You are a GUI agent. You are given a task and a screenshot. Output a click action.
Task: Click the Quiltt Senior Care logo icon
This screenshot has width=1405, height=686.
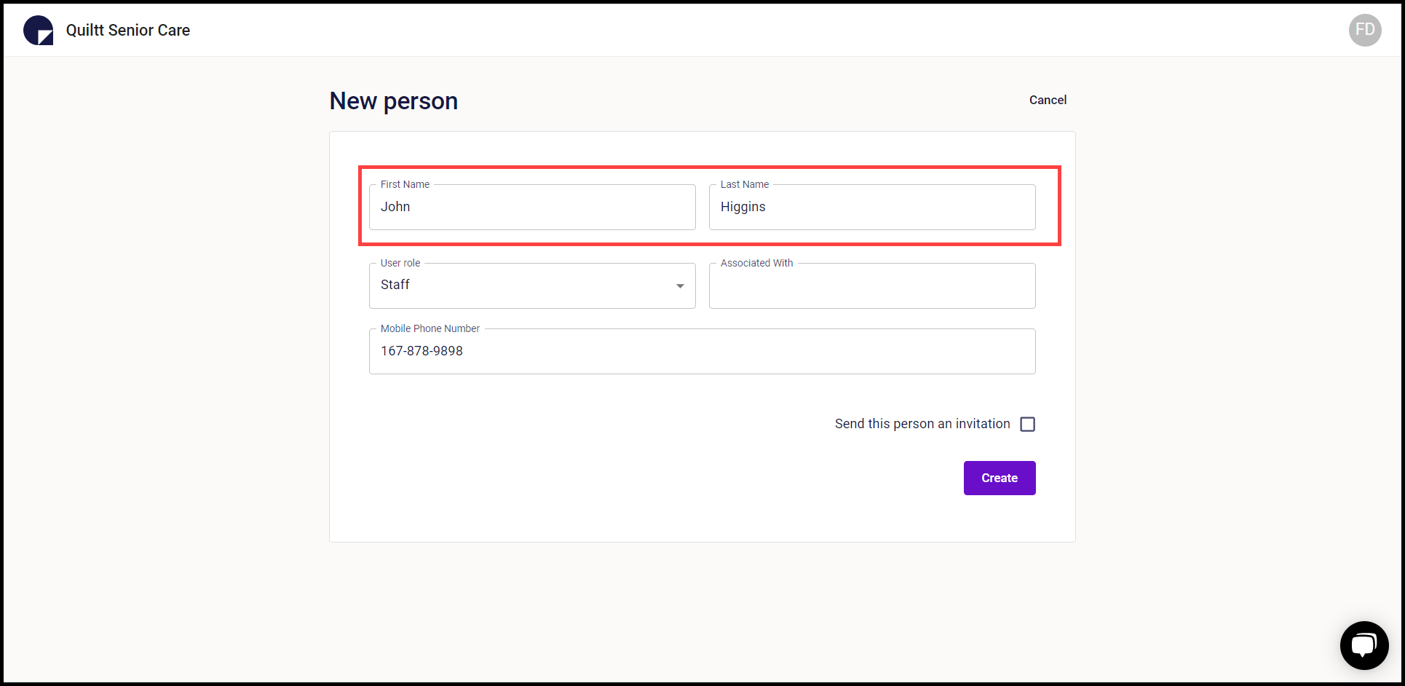coord(37,30)
